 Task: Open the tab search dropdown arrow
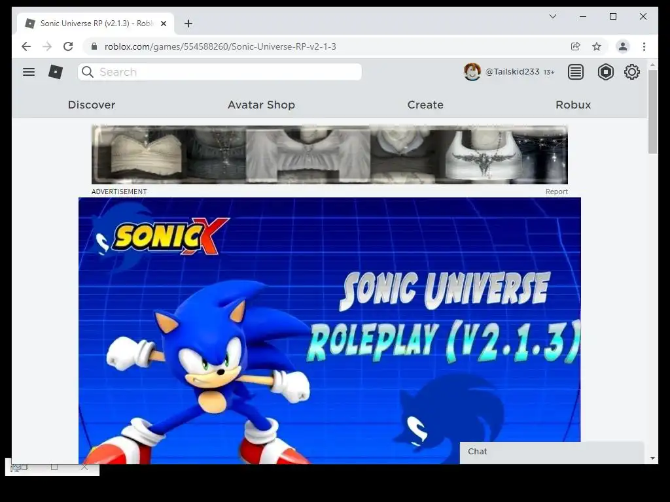[552, 16]
